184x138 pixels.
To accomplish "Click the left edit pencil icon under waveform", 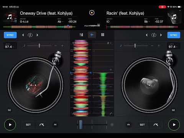I will pyautogui.click(x=73, y=113).
